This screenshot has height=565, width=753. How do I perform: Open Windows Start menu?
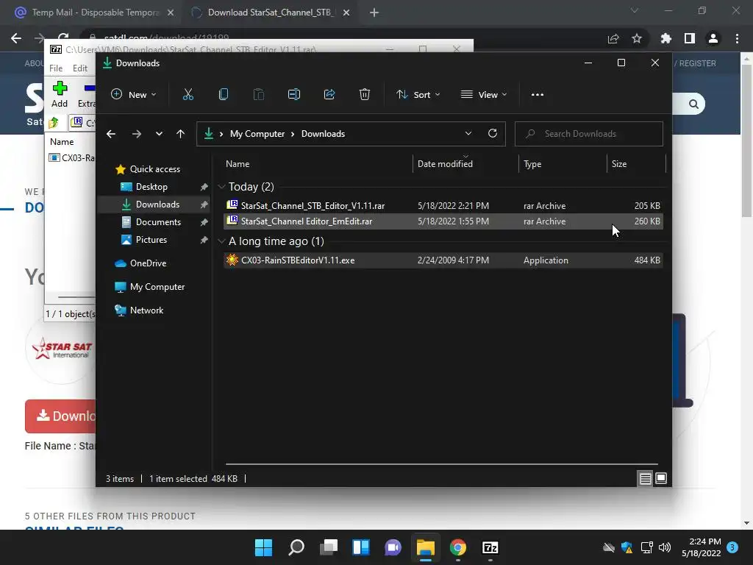263,547
